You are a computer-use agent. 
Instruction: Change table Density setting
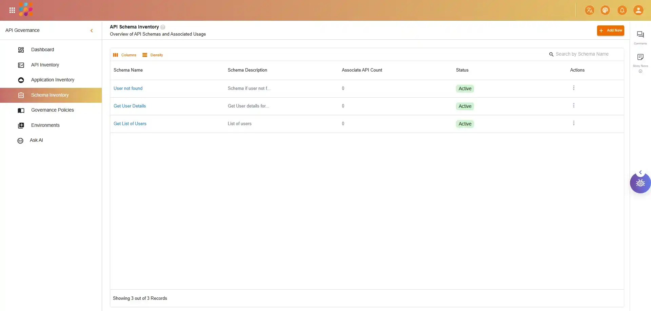[153, 55]
